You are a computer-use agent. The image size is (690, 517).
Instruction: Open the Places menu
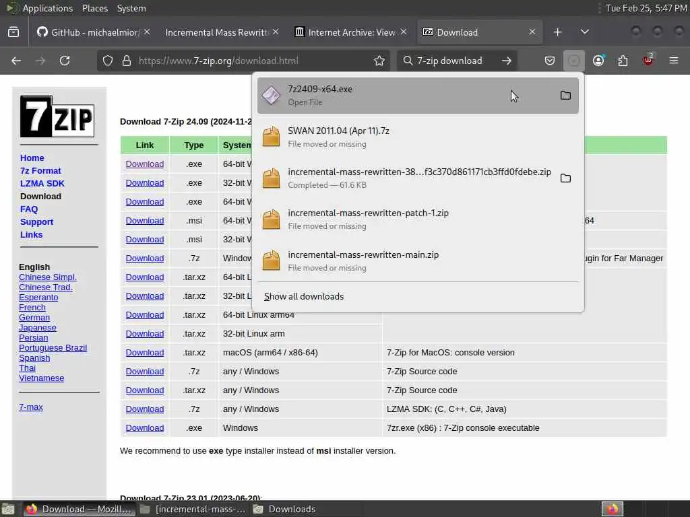click(x=94, y=8)
